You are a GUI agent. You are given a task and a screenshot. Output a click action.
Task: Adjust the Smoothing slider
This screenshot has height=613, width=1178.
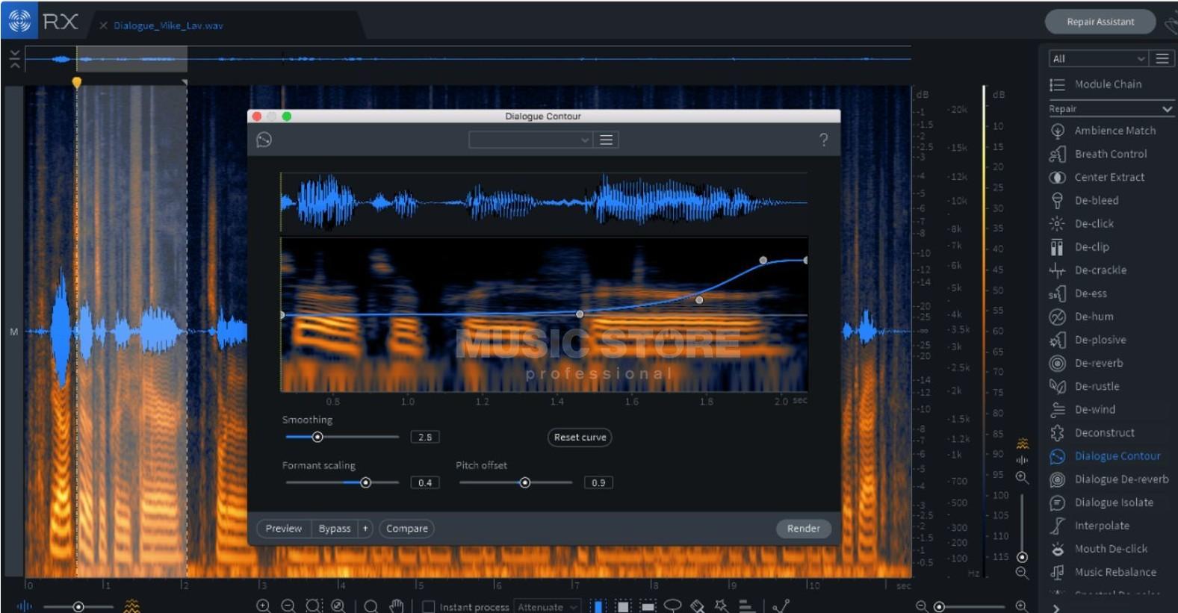[341, 438]
